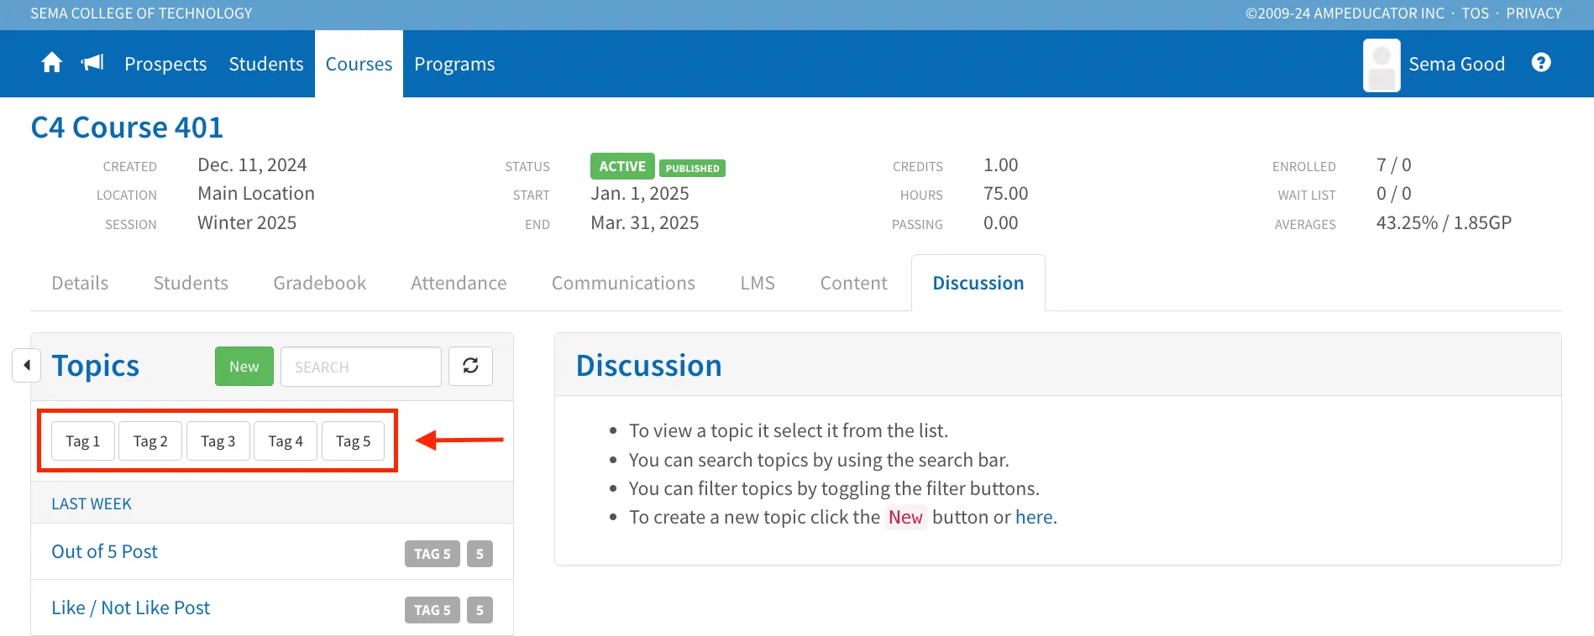
Task: Open the Gradebook tab
Action: point(319,283)
